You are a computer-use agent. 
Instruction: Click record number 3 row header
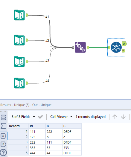click(x=18, y=142)
